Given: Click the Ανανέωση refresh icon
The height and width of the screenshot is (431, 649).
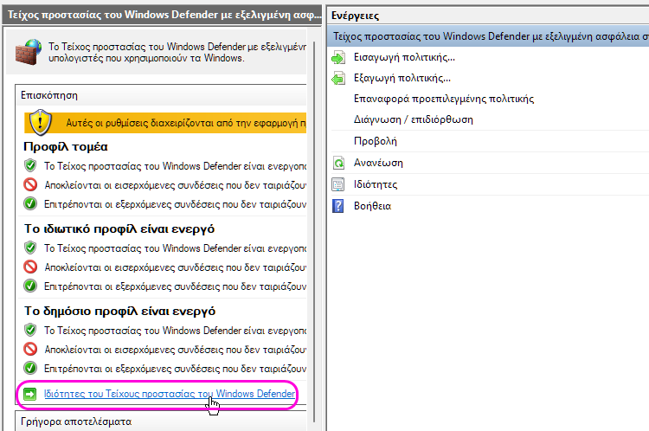Looking at the screenshot, I should pos(338,163).
